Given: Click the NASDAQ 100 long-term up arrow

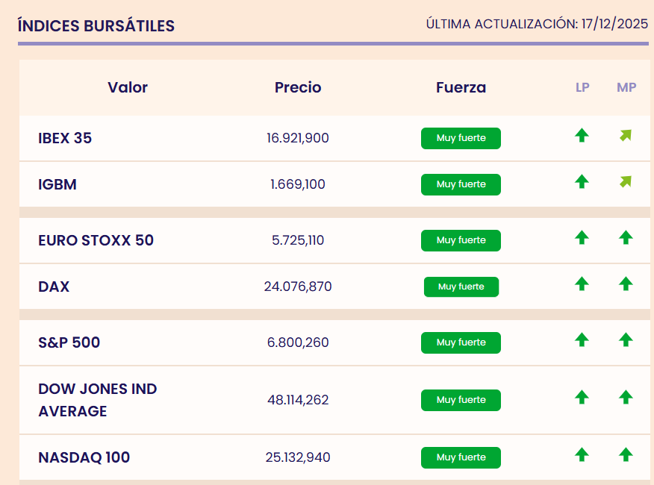Looking at the screenshot, I should click(582, 454).
